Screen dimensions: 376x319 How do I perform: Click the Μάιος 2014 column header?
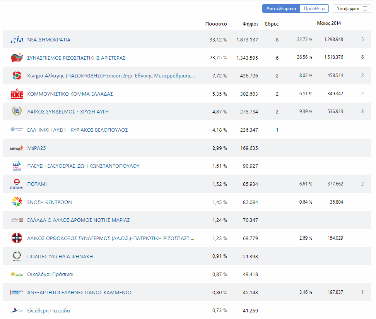coord(329,23)
